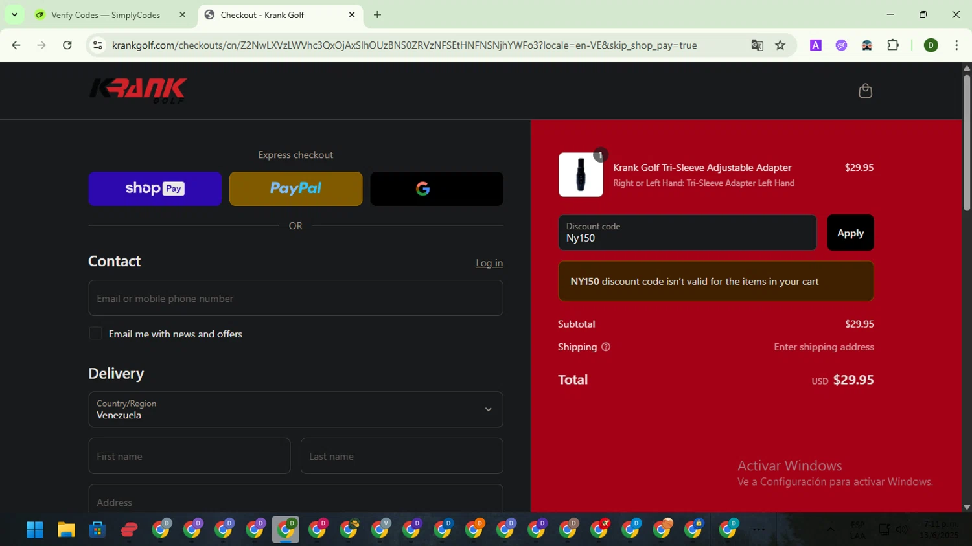The height and width of the screenshot is (546, 972).
Task: Show taskbar overflow apps
Action: 759,530
